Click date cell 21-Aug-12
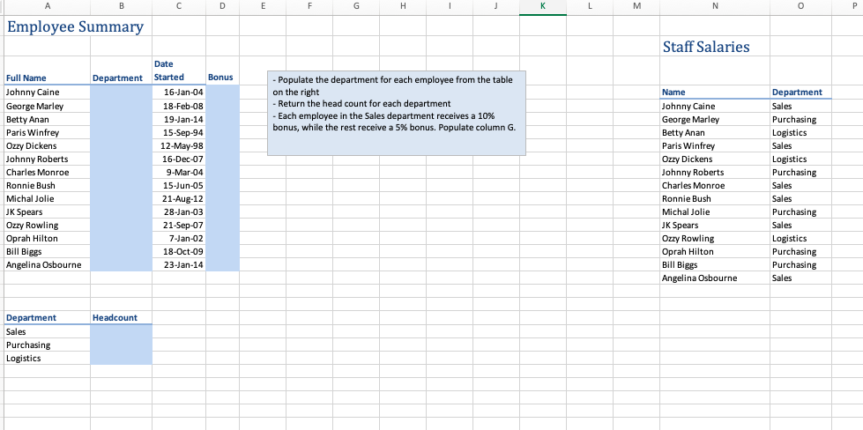 (x=179, y=198)
